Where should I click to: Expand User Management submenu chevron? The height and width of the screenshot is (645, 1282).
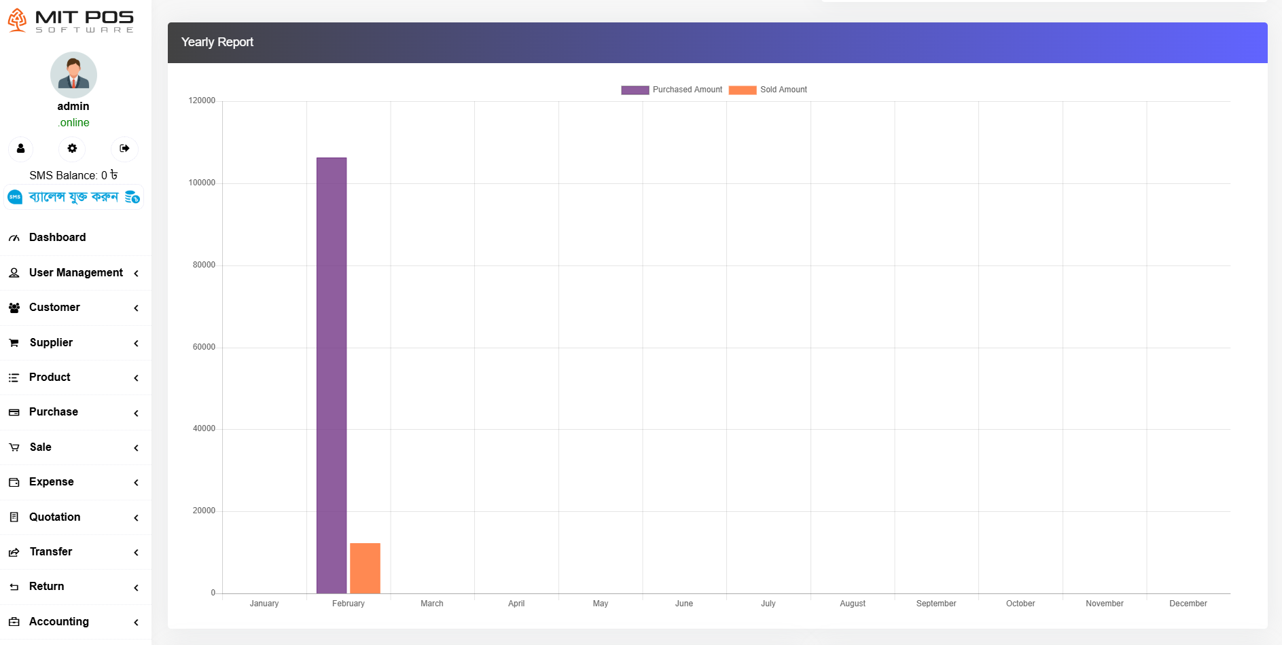[x=136, y=273]
